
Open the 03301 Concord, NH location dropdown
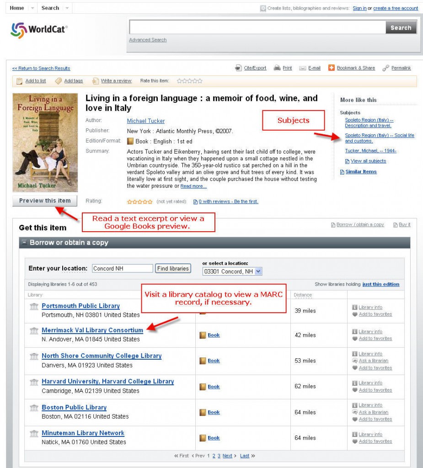232,271
